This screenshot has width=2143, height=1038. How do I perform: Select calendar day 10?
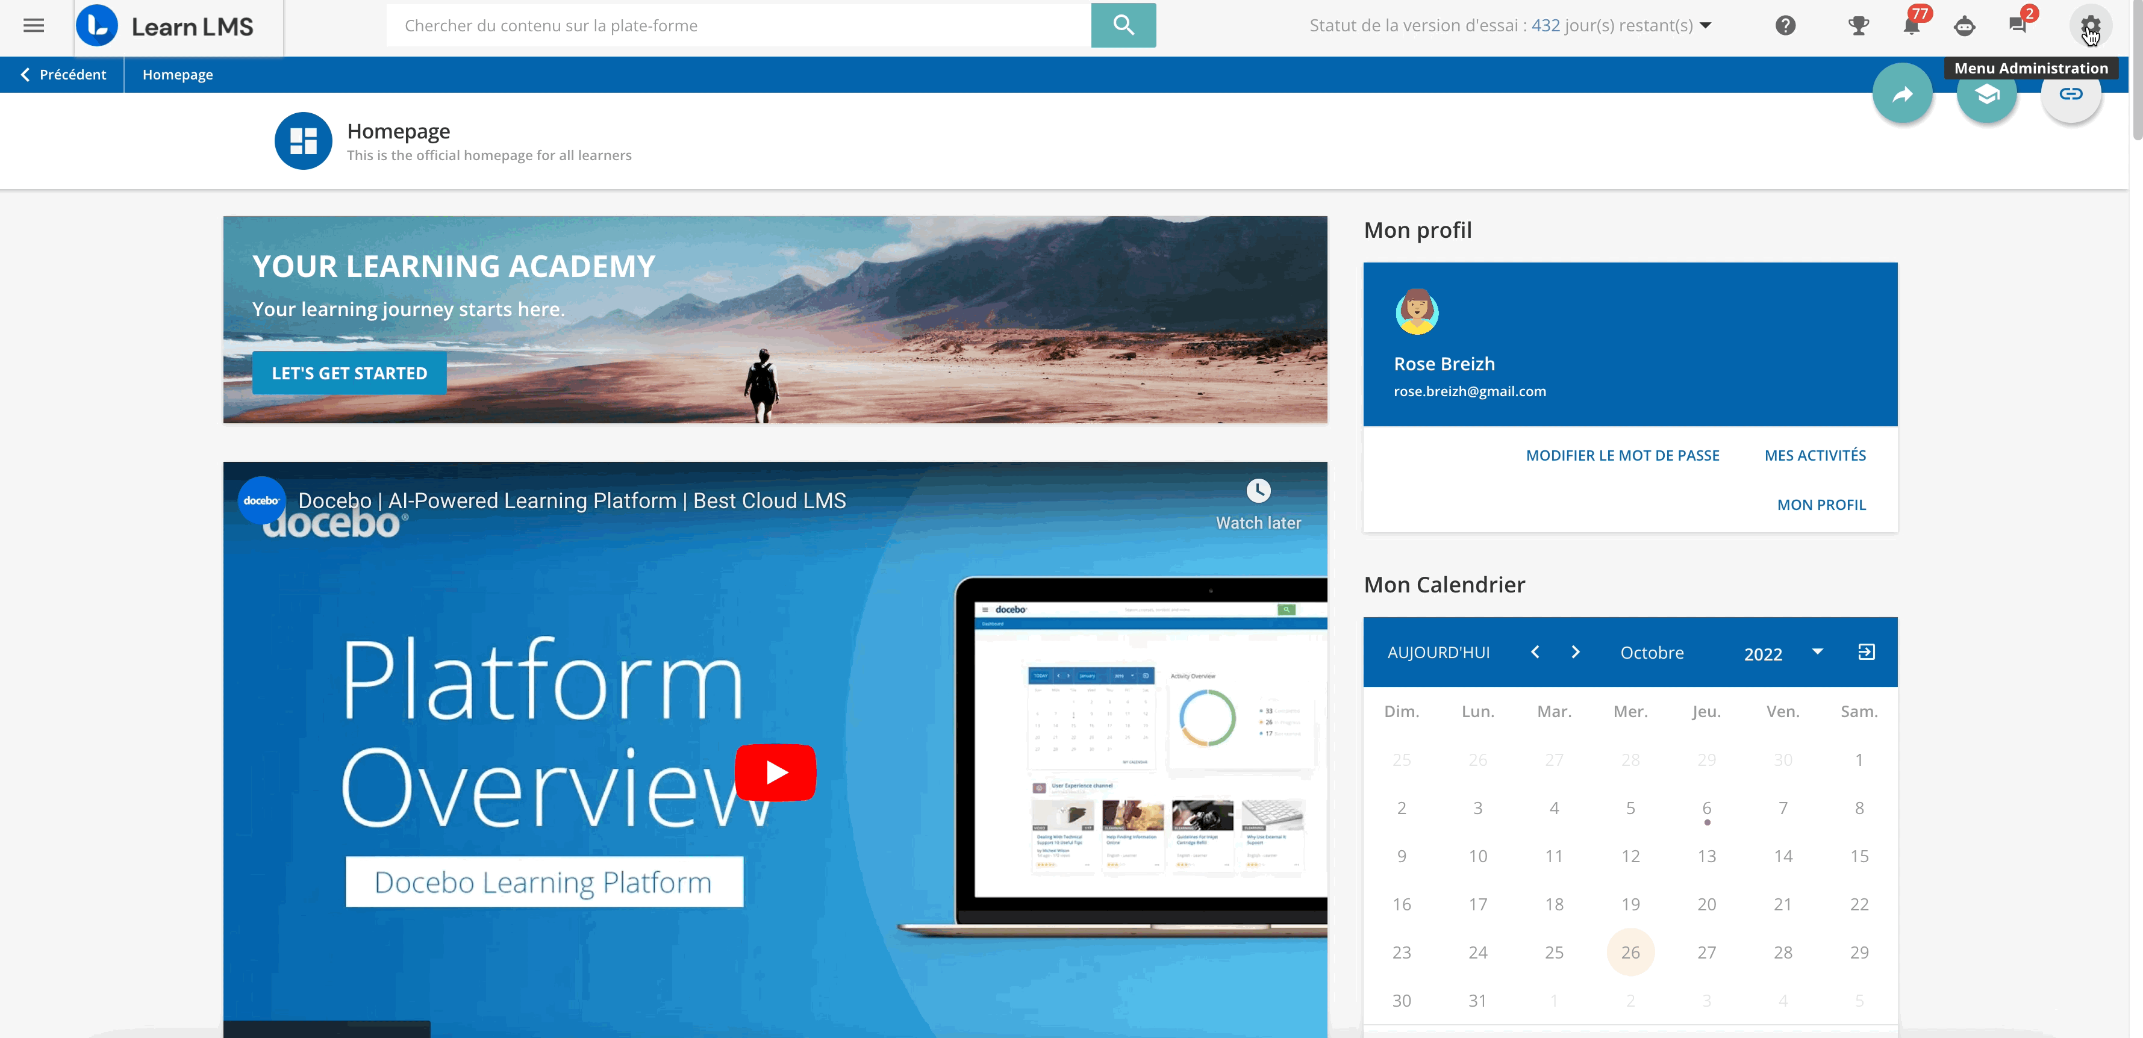coord(1477,857)
